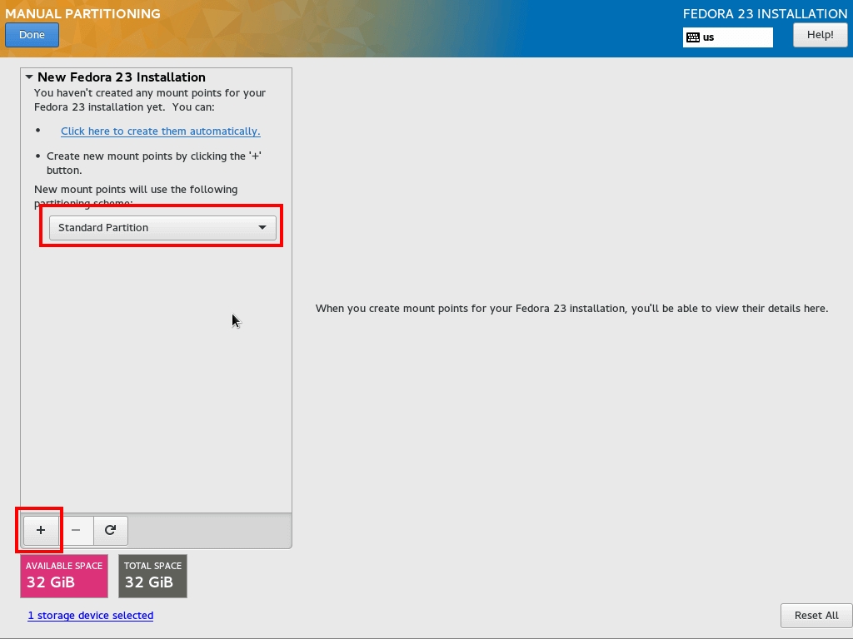Collapse the New Fedora 23 Installation section
The width and height of the screenshot is (853, 639).
pos(29,77)
